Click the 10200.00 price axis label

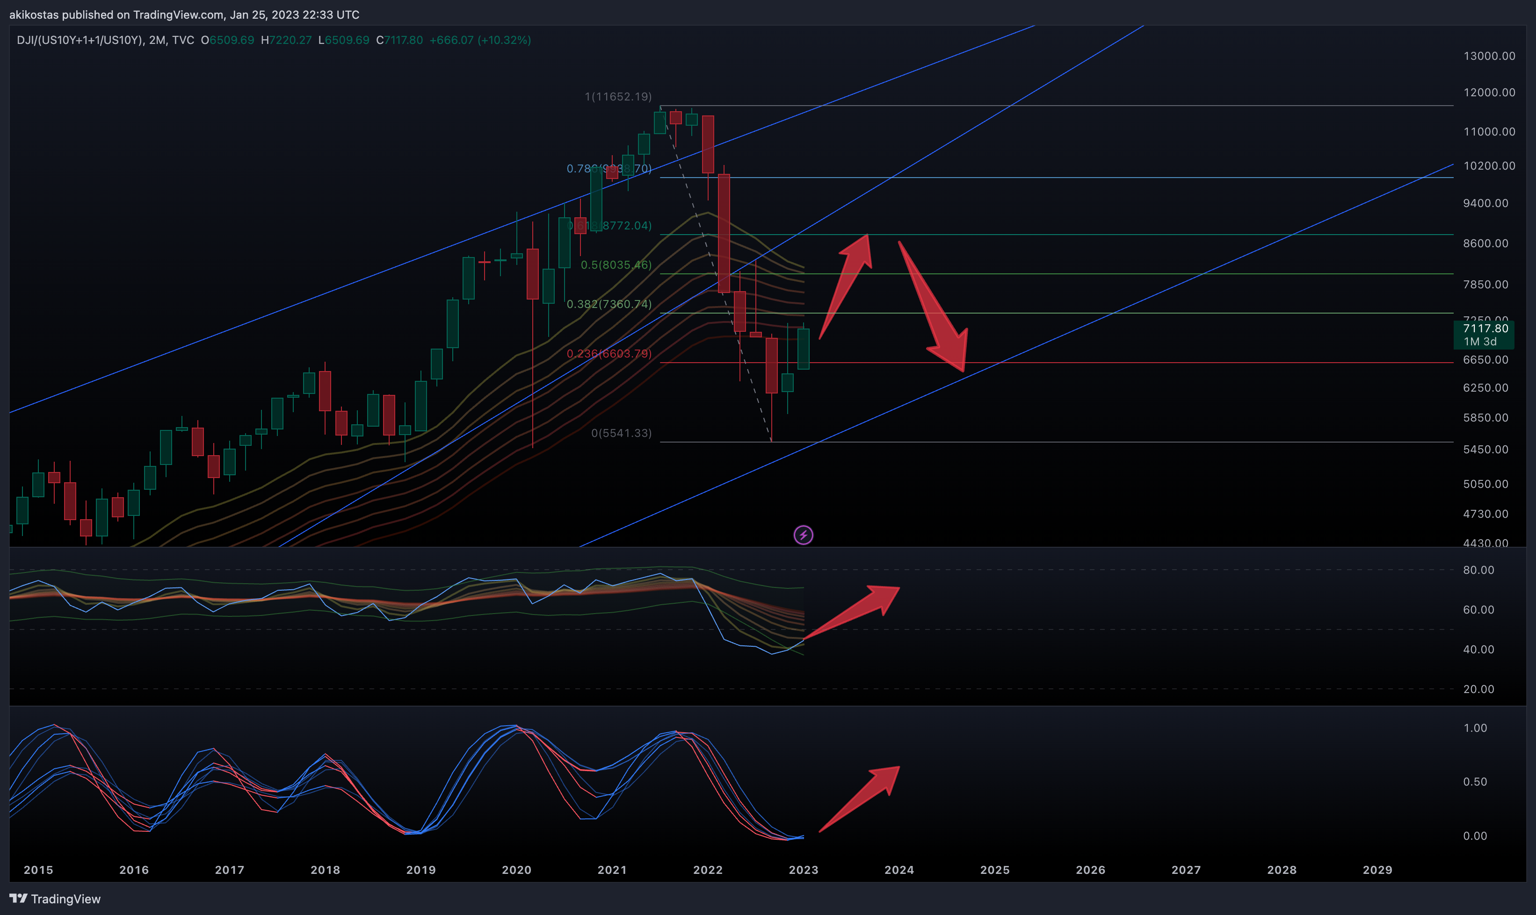point(1489,166)
